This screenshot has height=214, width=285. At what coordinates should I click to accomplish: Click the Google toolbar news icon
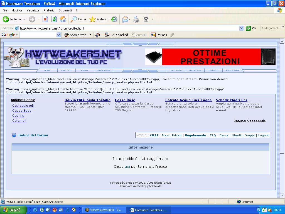(98, 35)
